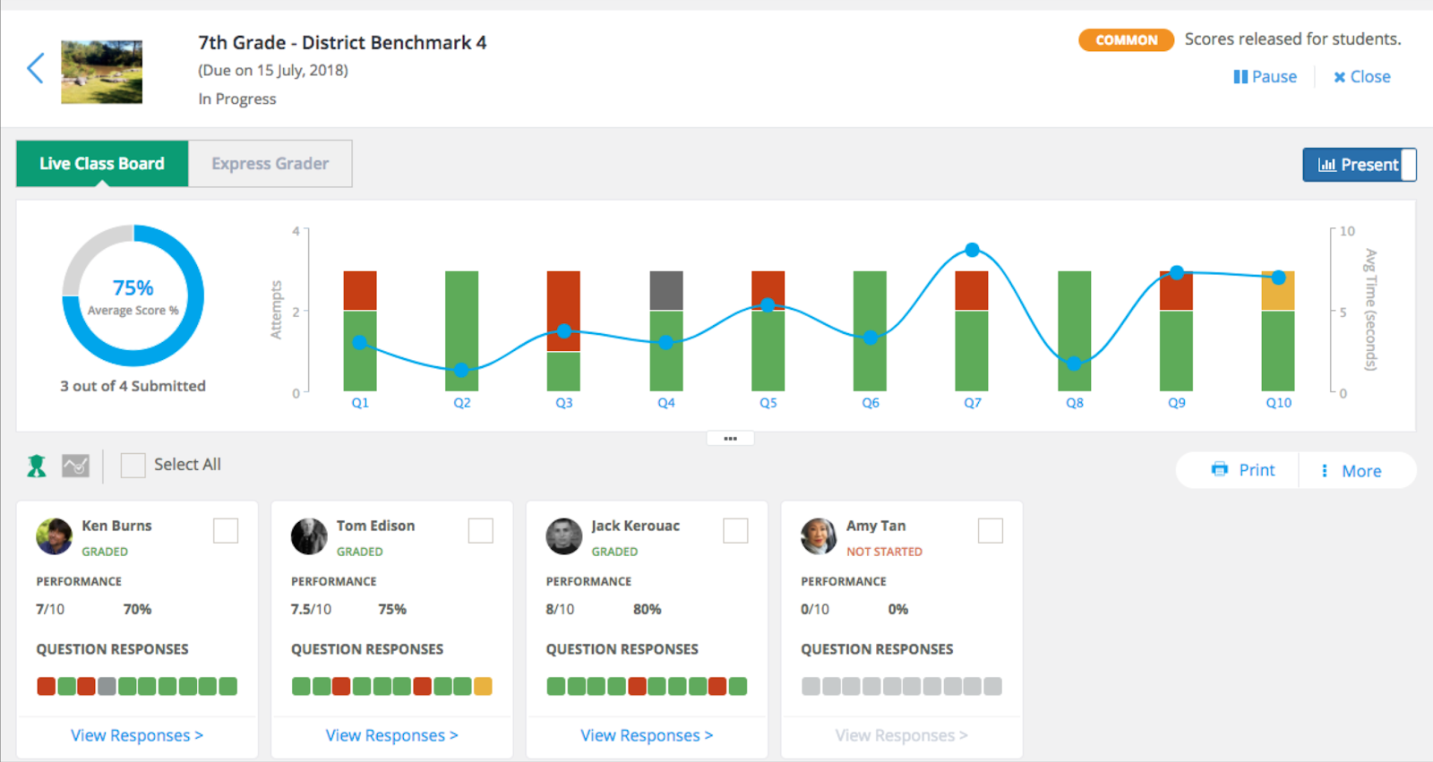Click Tom Edison's yellow response square
This screenshot has width=1433, height=762.
tap(483, 687)
